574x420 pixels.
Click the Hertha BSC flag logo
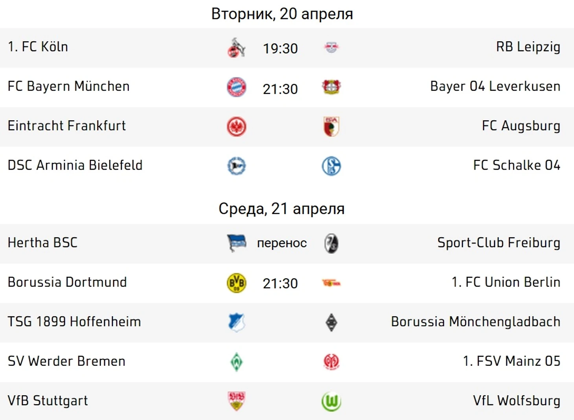tap(236, 243)
